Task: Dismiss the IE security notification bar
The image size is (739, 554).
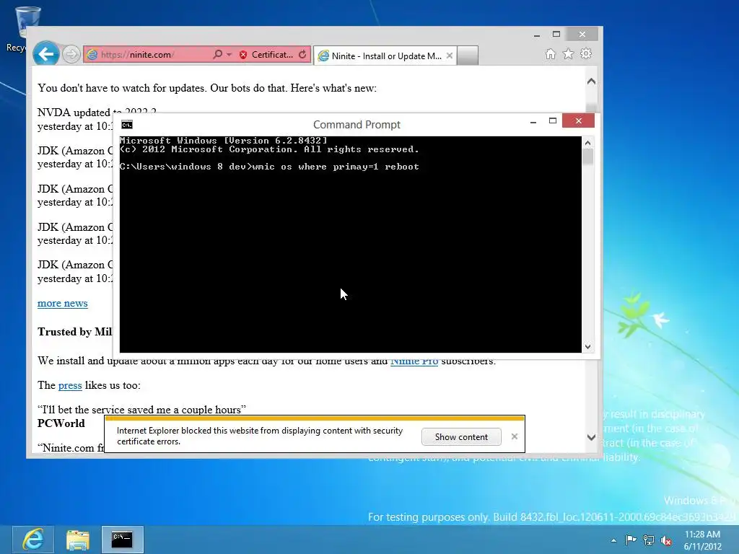Action: click(x=515, y=436)
